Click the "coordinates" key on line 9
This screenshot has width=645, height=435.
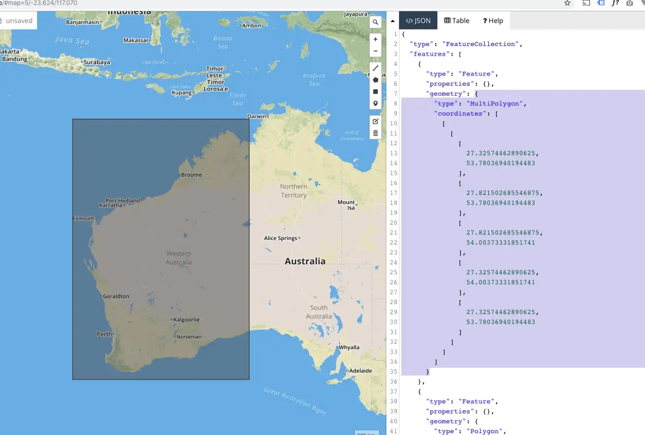(x=460, y=114)
